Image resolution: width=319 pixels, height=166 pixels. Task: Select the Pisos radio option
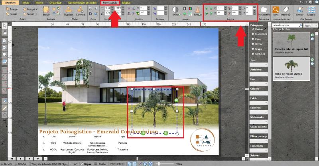[252, 39]
